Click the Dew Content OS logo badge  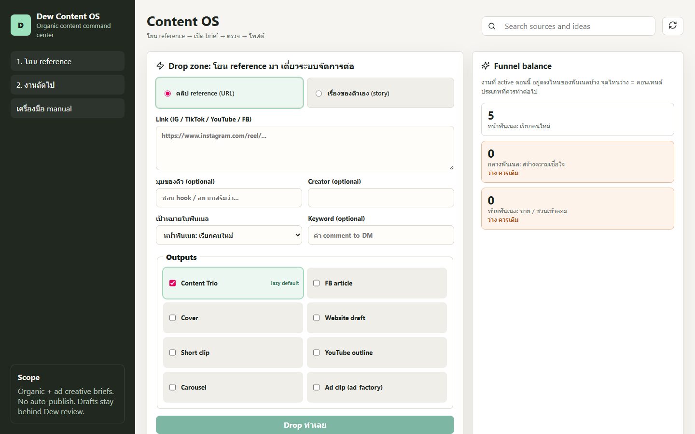21,26
